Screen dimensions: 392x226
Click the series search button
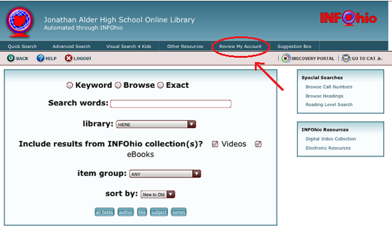click(178, 212)
